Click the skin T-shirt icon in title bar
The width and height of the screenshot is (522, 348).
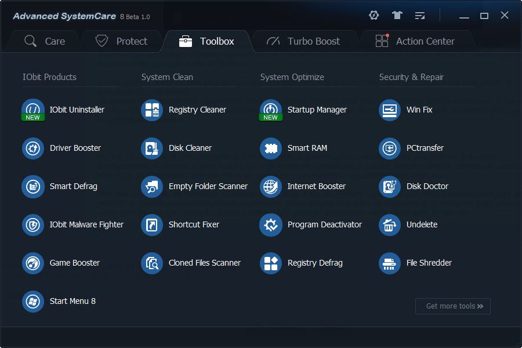click(397, 15)
